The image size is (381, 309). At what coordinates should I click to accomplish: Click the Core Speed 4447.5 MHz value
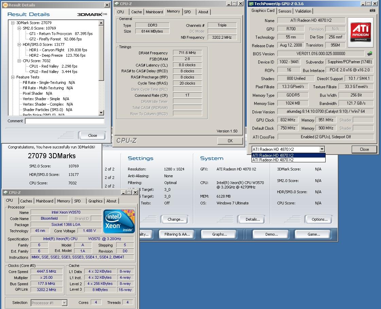tap(47, 271)
